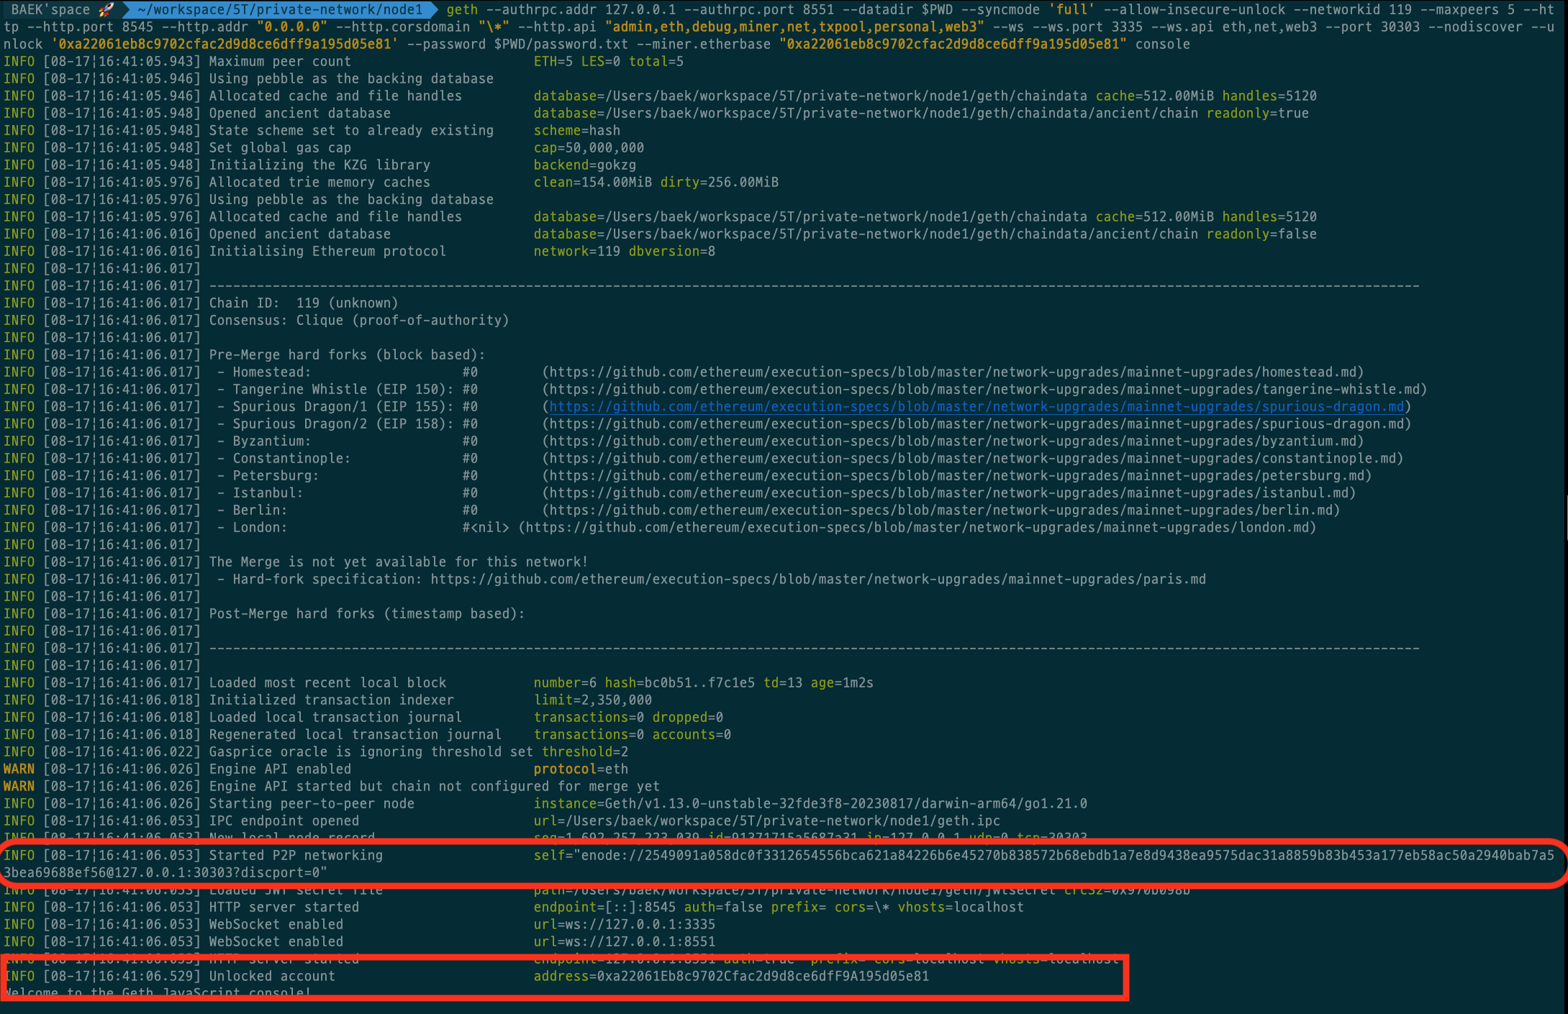Click the geth.ipc endpoint URL path
1568x1014 pixels.
[781, 821]
